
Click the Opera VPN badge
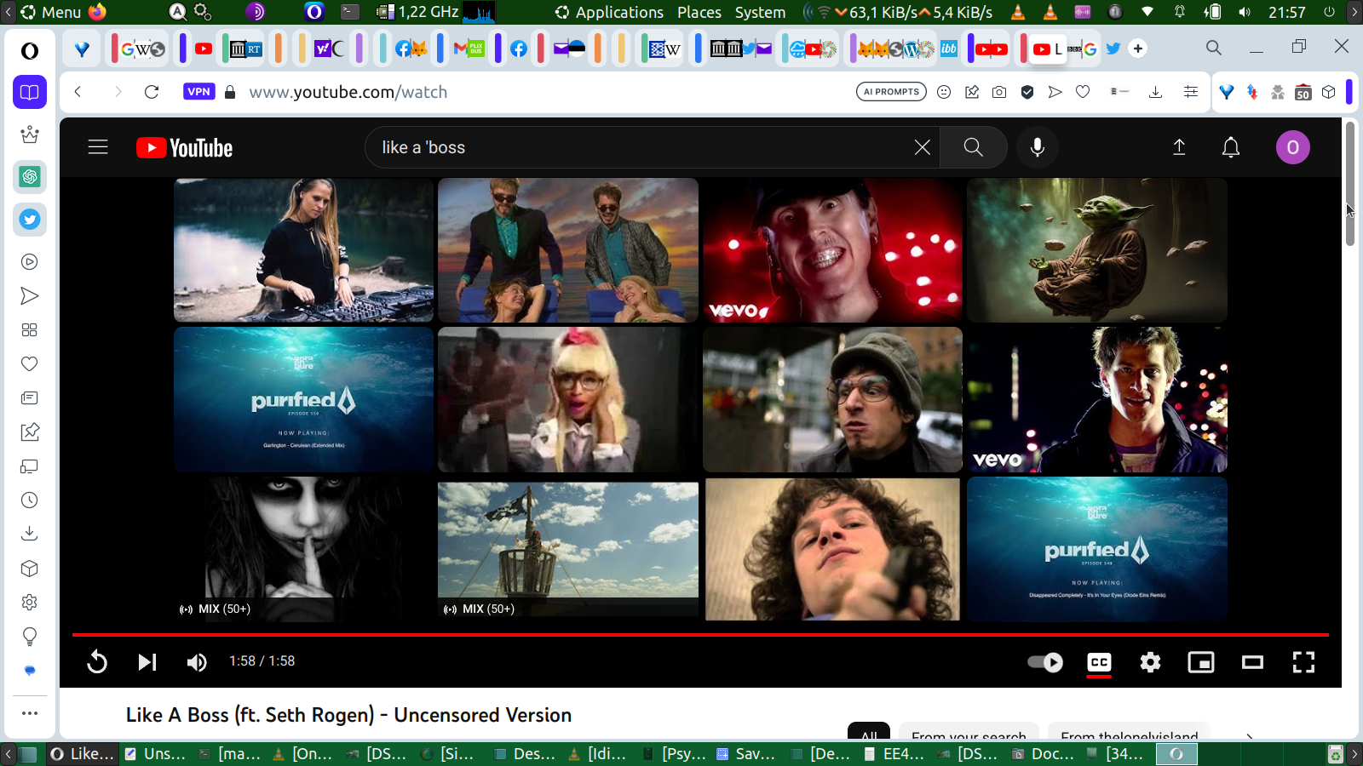coord(198,92)
